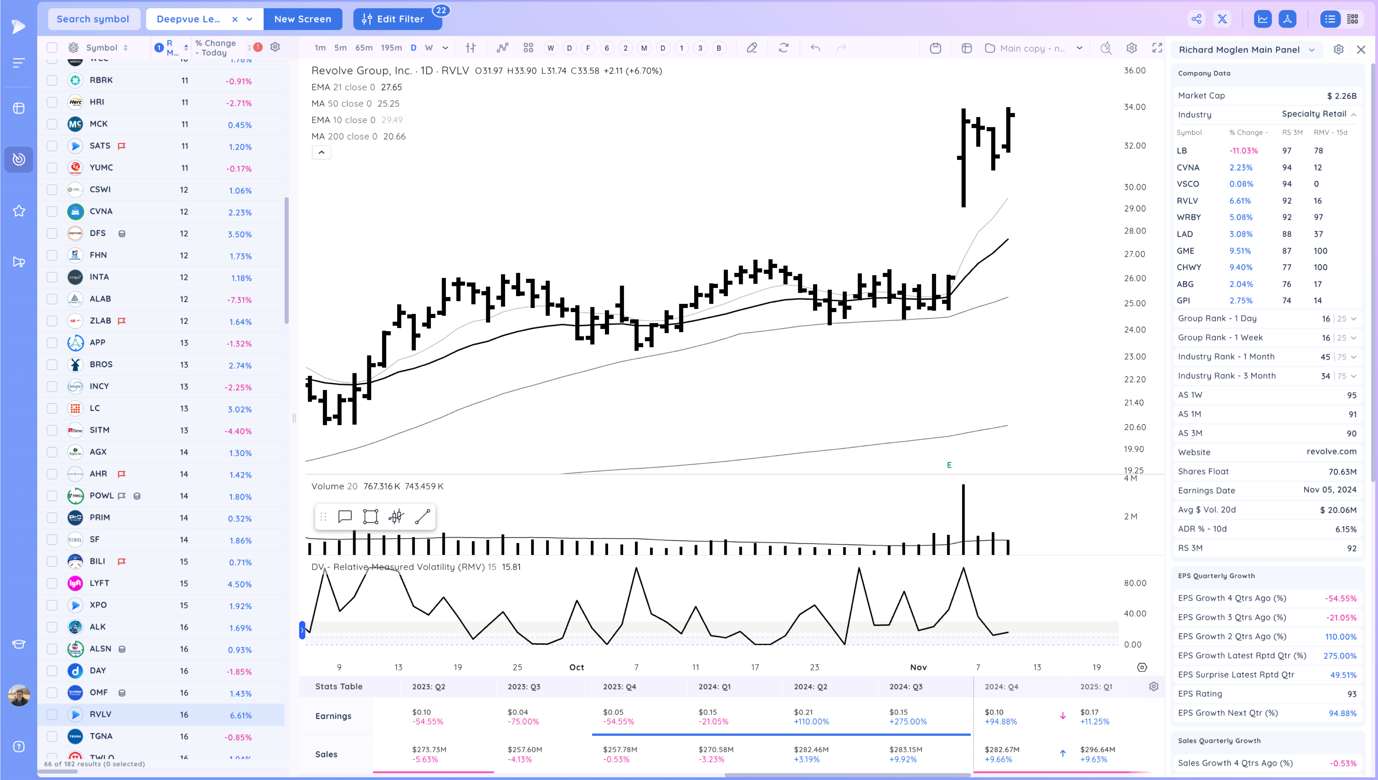Expand the Richard Moglen Main Panel dropdown
Screen dimensions: 1378x780
pos(1312,50)
